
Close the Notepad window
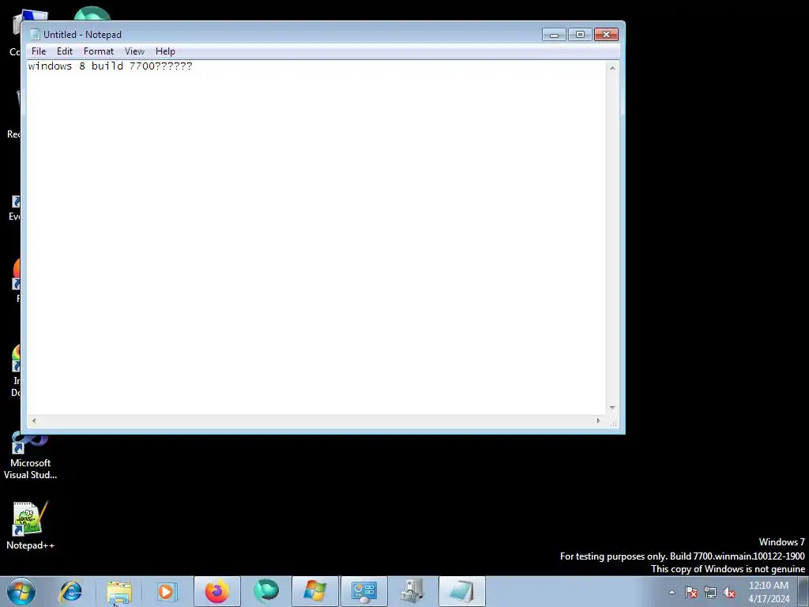coord(606,35)
